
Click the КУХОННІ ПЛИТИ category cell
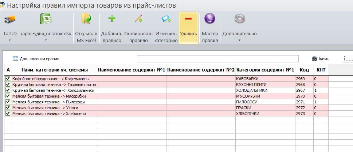pyautogui.click(x=265, y=85)
